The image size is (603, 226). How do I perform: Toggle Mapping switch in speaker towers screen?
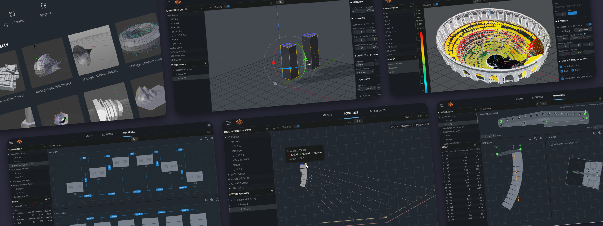click(227, 6)
